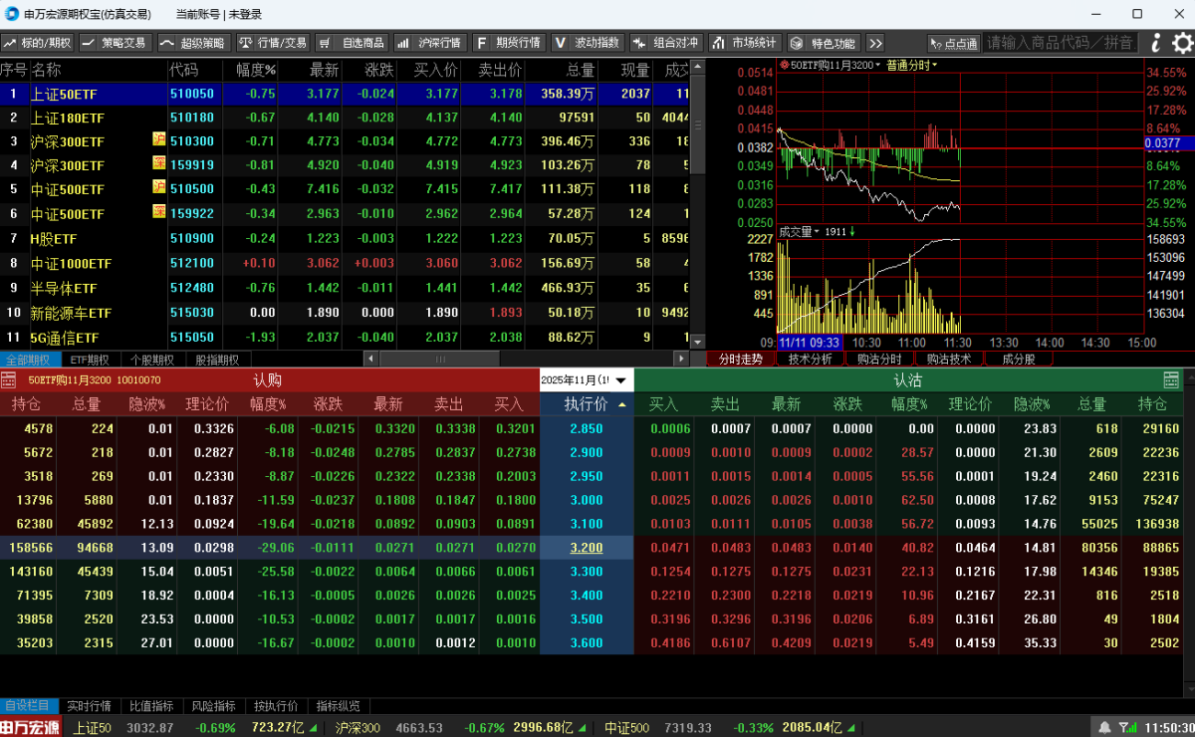This screenshot has width=1195, height=737.
Task: Toggle the 点击通 click-through mode button
Action: 953,43
